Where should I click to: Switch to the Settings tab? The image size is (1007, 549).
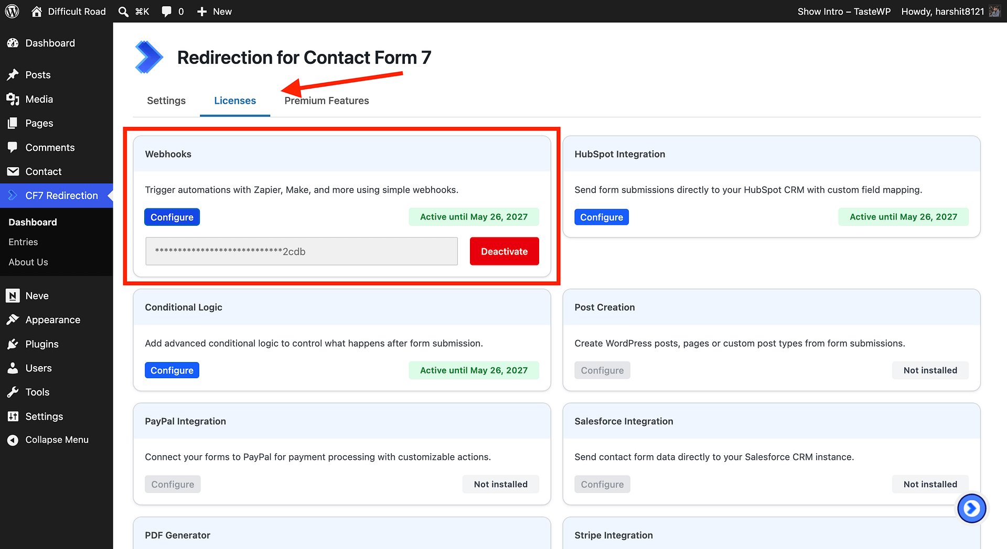click(166, 101)
